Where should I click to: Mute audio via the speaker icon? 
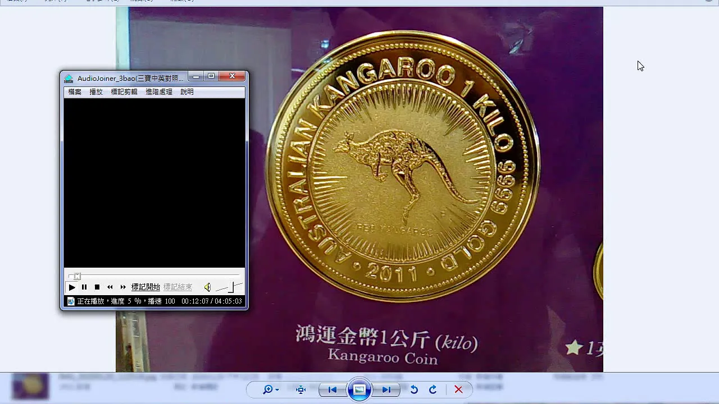coord(207,287)
